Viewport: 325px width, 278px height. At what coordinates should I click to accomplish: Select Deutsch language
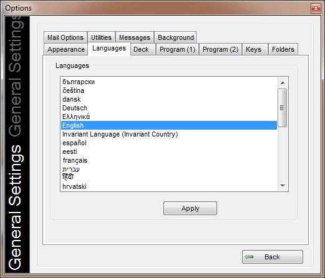click(x=169, y=108)
